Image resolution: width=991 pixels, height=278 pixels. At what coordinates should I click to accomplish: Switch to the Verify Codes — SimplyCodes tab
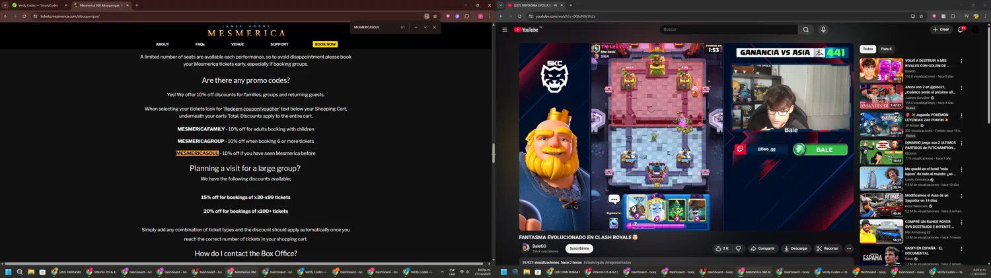coord(40,5)
